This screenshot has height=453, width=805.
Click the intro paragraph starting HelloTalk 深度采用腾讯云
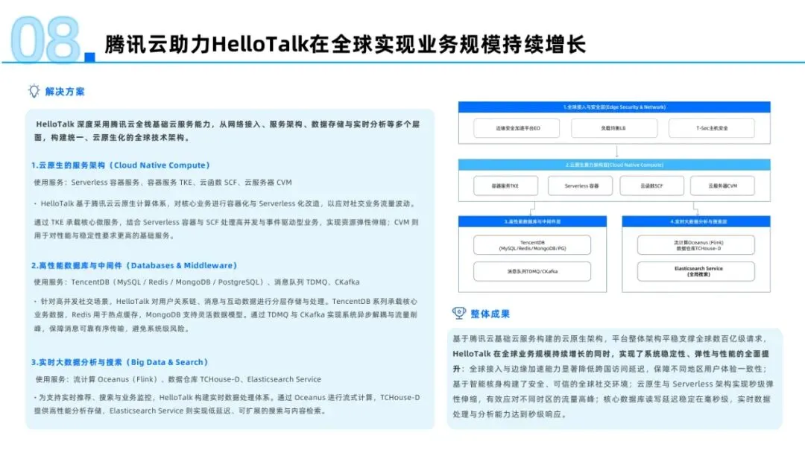227,131
